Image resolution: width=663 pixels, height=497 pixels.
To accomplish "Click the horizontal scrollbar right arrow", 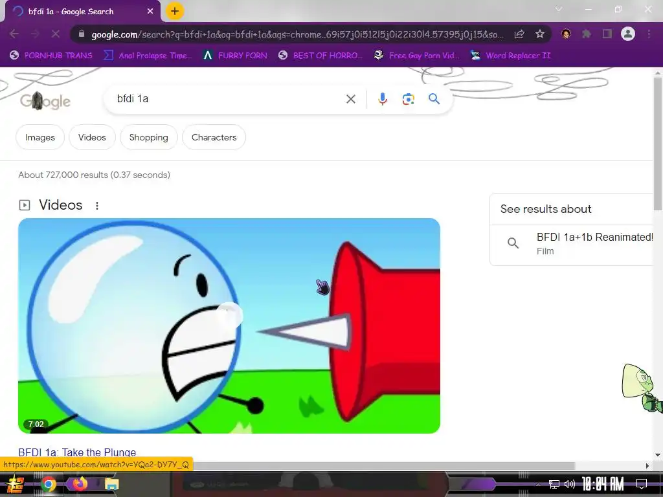I will click(x=647, y=465).
